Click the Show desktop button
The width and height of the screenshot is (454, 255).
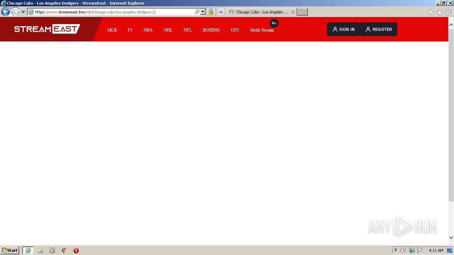click(x=450, y=250)
